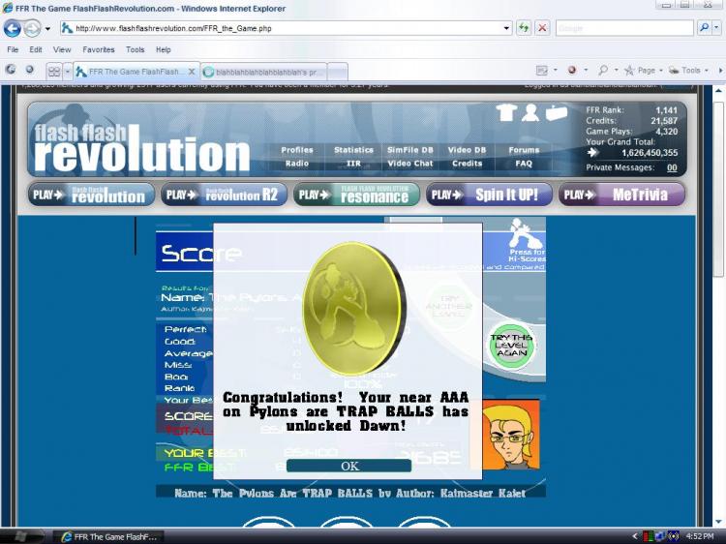This screenshot has width=726, height=544.
Task: Open the Radio link
Action: click(x=297, y=164)
